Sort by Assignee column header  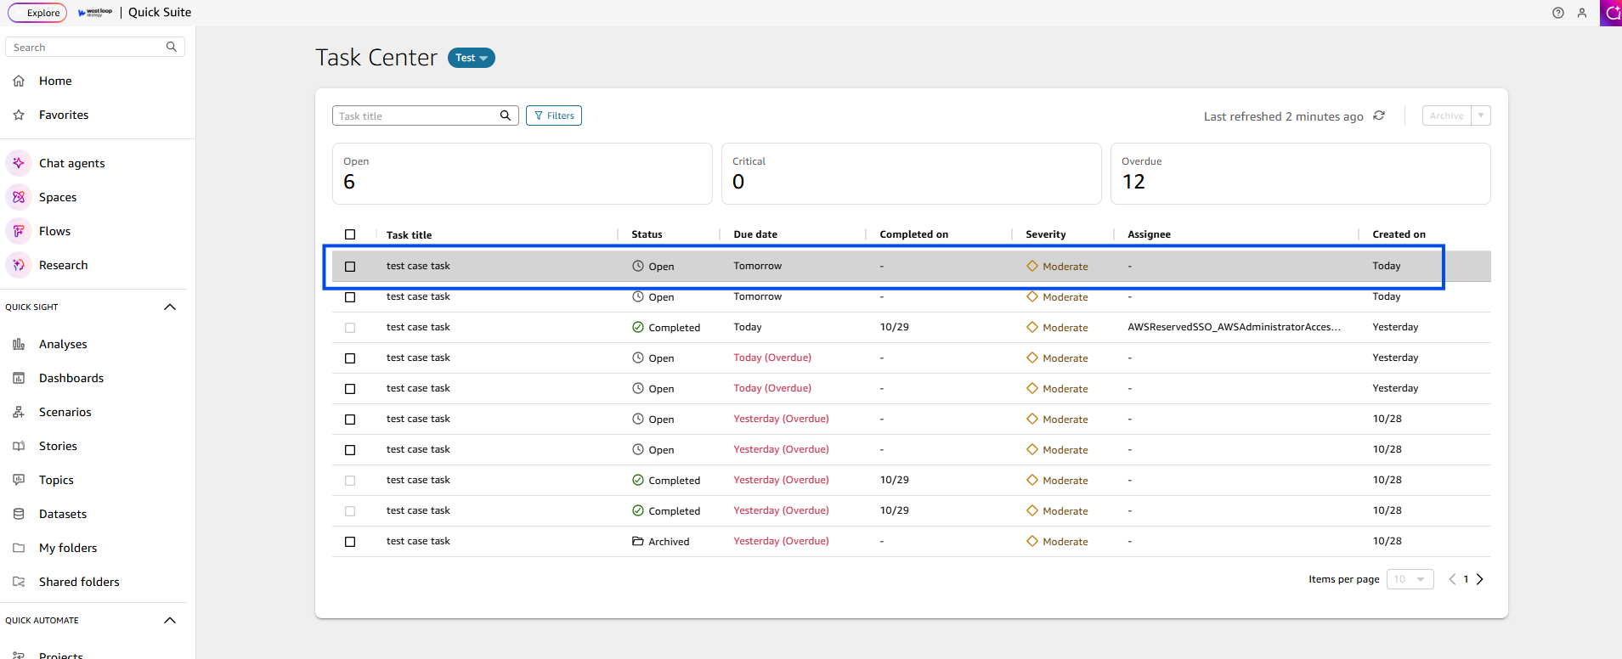tap(1149, 234)
